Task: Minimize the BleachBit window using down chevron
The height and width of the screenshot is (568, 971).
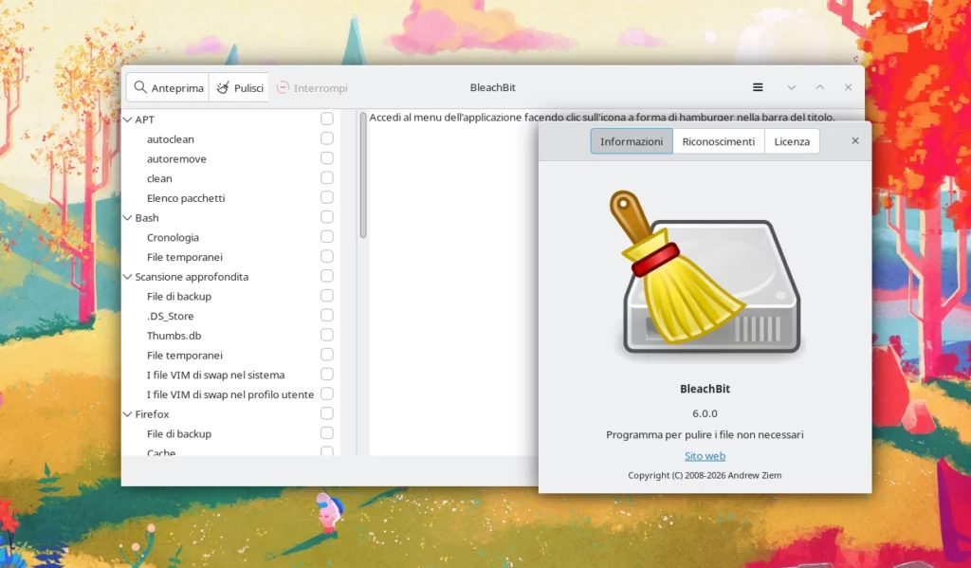Action: pyautogui.click(x=791, y=87)
